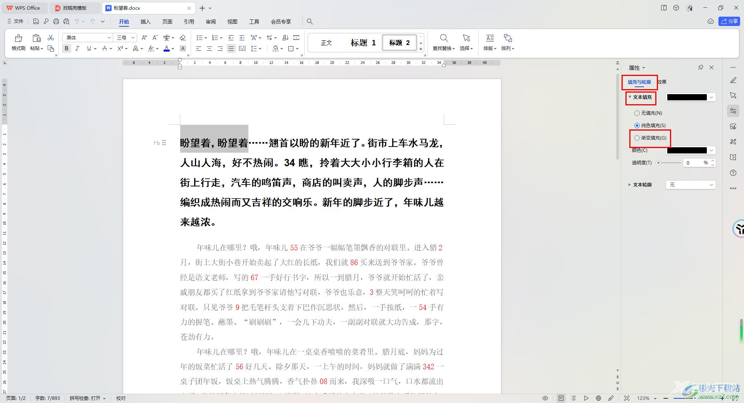Open the font name 黑体 dropdown
This screenshot has height=403, width=744.
[109, 38]
